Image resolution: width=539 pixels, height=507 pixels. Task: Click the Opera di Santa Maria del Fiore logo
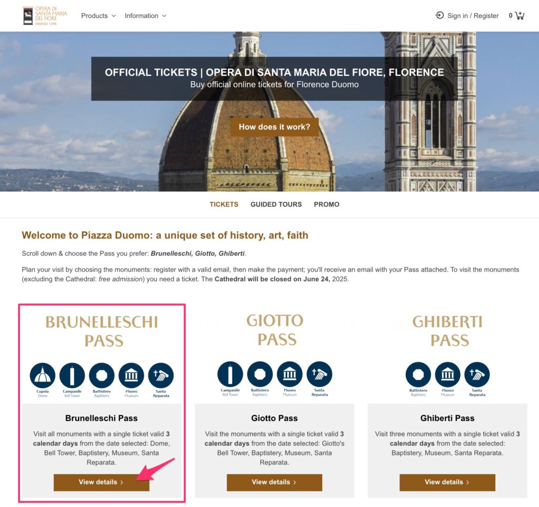point(45,16)
